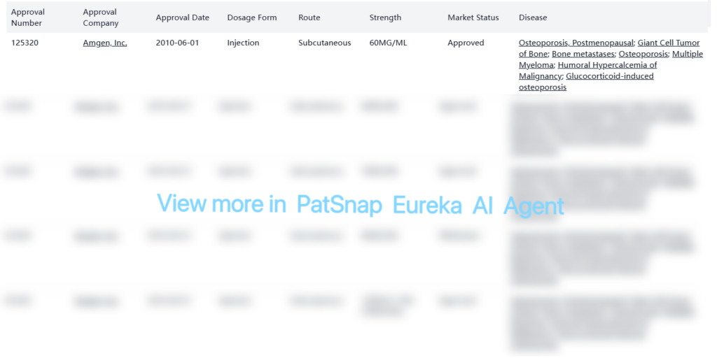Image resolution: width=717 pixels, height=358 pixels.
Task: Select the Dosage Form column header
Action: pos(251,17)
